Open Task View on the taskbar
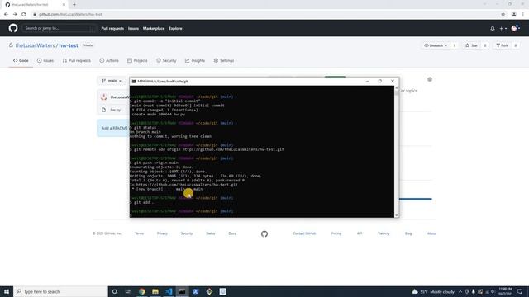The image size is (529, 297). point(128,291)
